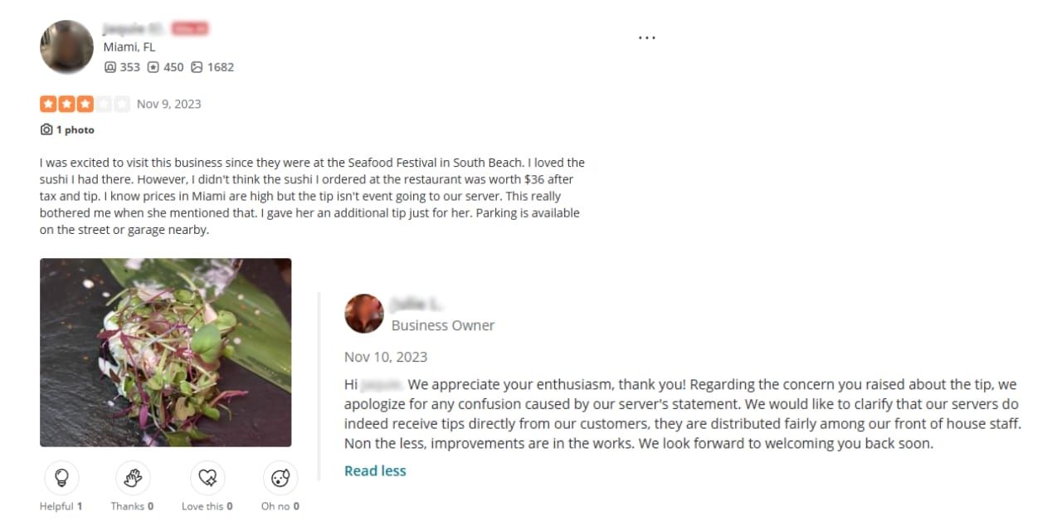Click the Thanks clapping hands icon
Viewport: 1062px width, 531px height.
[133, 478]
